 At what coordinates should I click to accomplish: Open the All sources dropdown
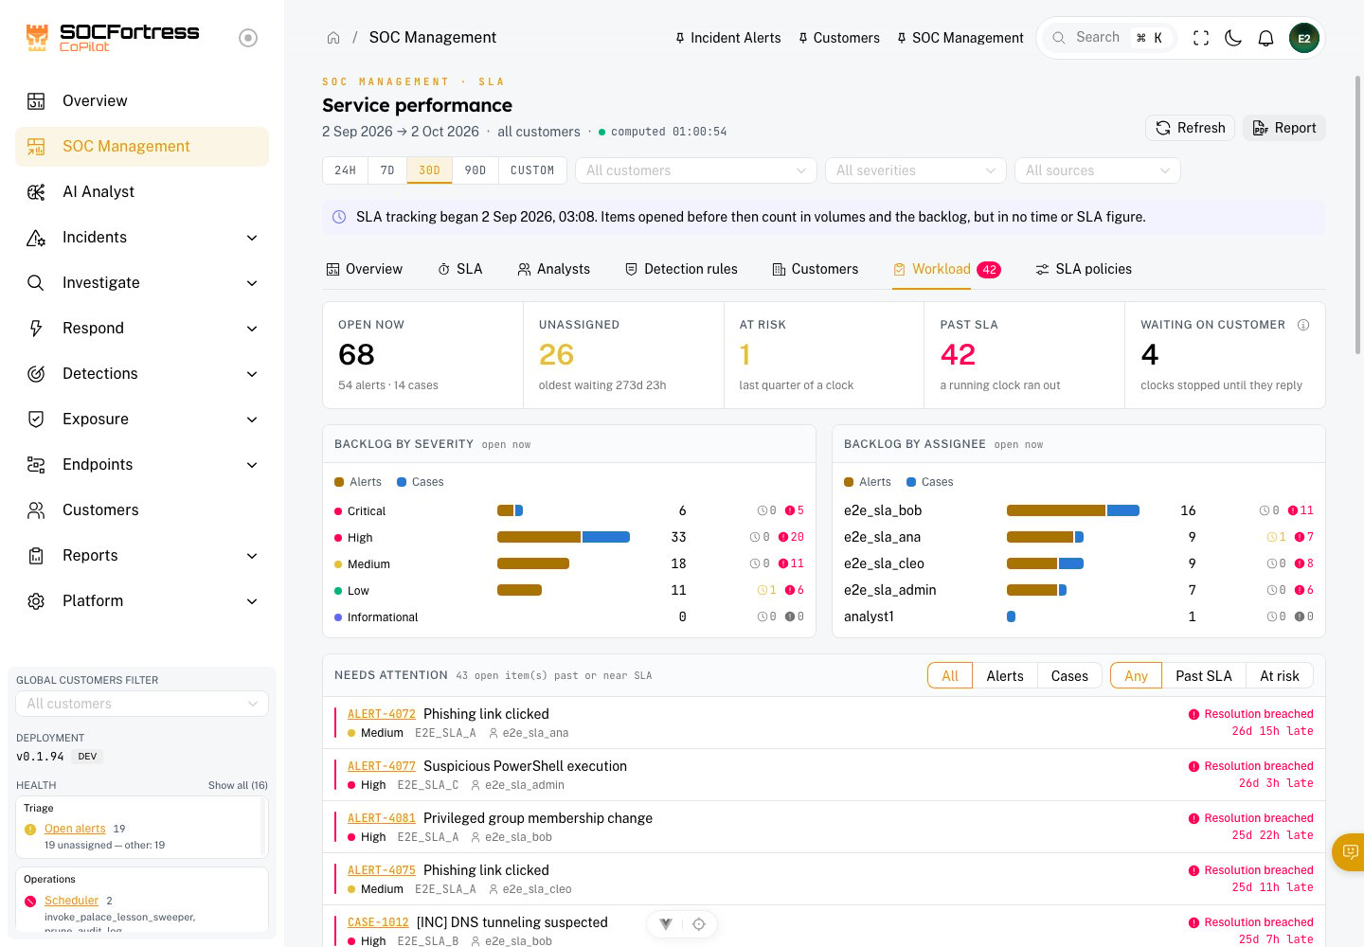pos(1098,170)
